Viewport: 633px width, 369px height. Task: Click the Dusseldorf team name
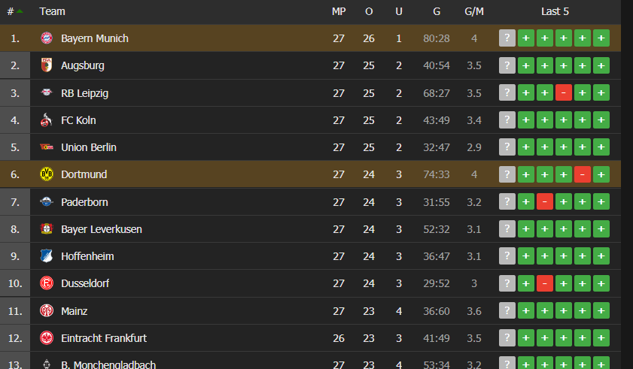tap(85, 283)
